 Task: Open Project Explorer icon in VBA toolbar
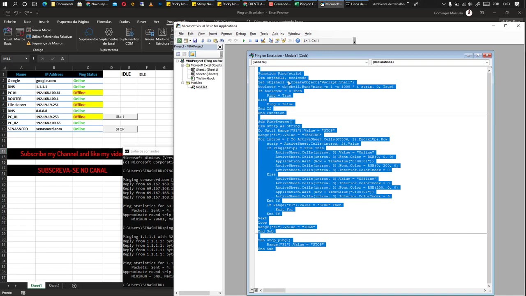point(271,41)
